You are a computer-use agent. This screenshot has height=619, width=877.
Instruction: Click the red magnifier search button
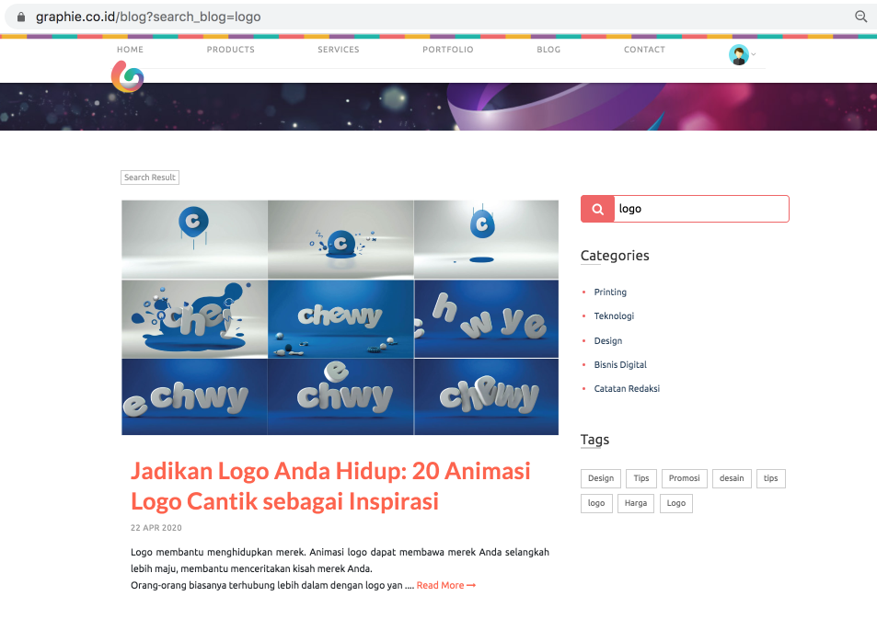coord(597,209)
